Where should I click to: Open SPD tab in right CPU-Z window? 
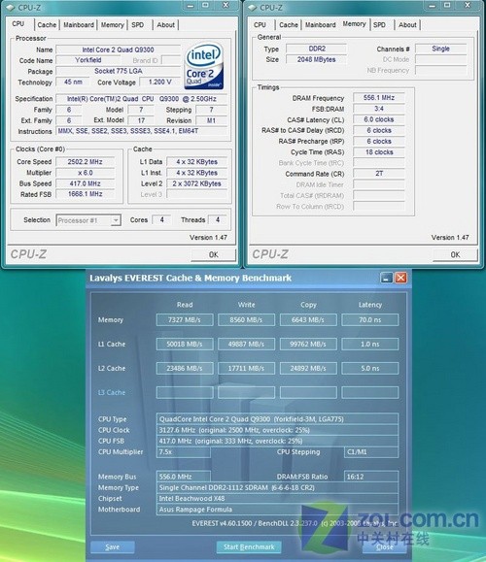(379, 24)
